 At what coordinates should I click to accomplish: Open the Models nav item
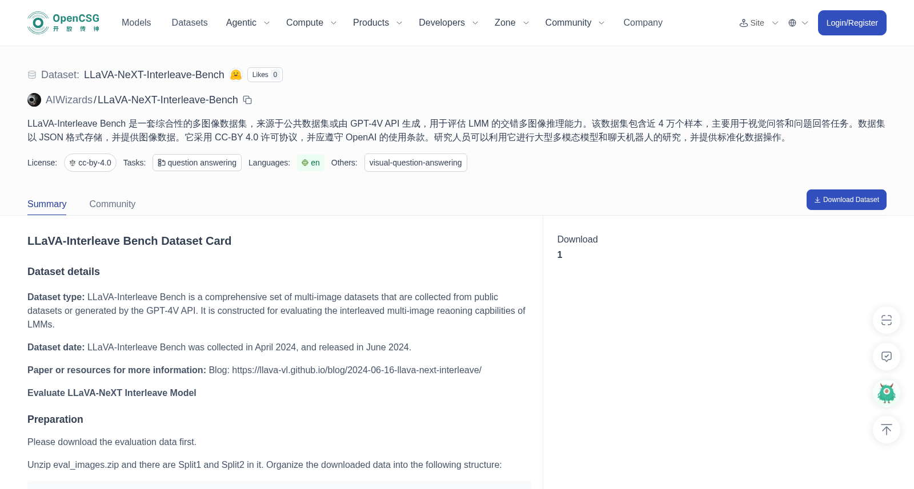[136, 23]
